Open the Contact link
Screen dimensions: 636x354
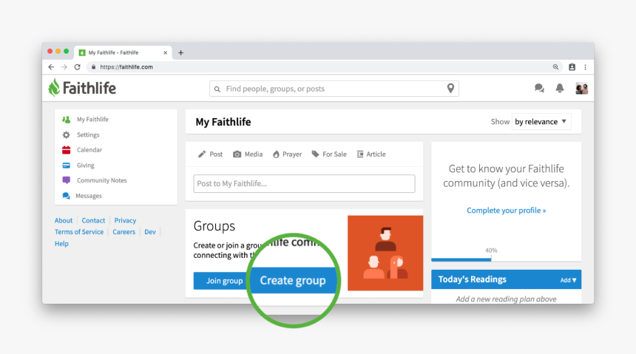(93, 220)
